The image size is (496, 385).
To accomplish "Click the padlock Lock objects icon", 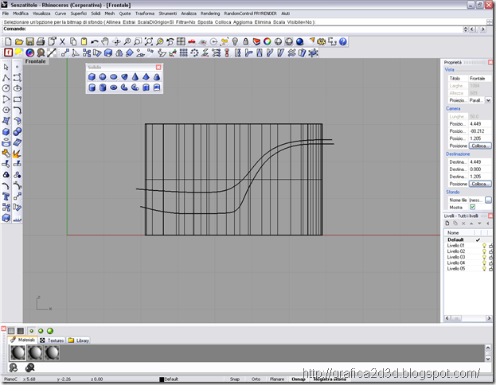I will [x=245, y=41].
